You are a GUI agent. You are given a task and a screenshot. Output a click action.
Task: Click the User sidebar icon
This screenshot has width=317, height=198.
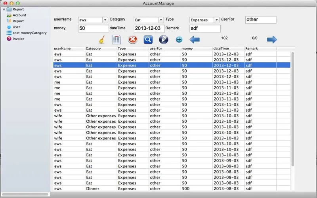9,27
